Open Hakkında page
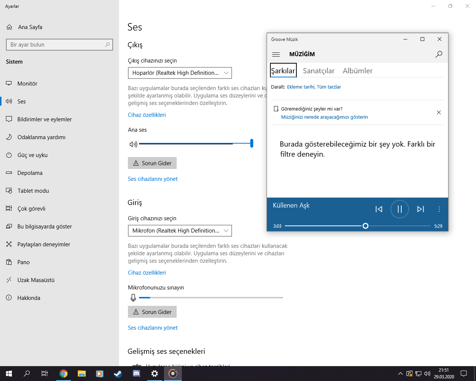The height and width of the screenshot is (381, 476). coord(59,298)
